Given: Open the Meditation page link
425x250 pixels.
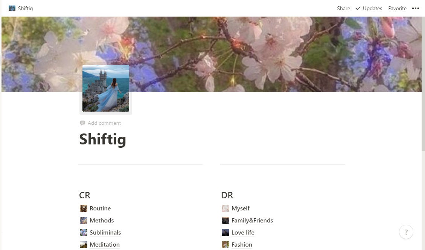Looking at the screenshot, I should [x=105, y=244].
